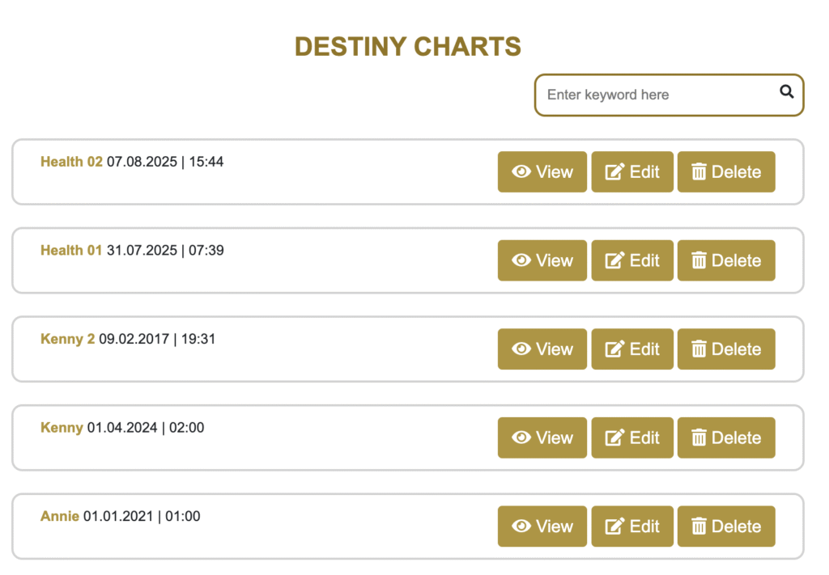Click pencil edit icon for Health 01

[x=615, y=260]
